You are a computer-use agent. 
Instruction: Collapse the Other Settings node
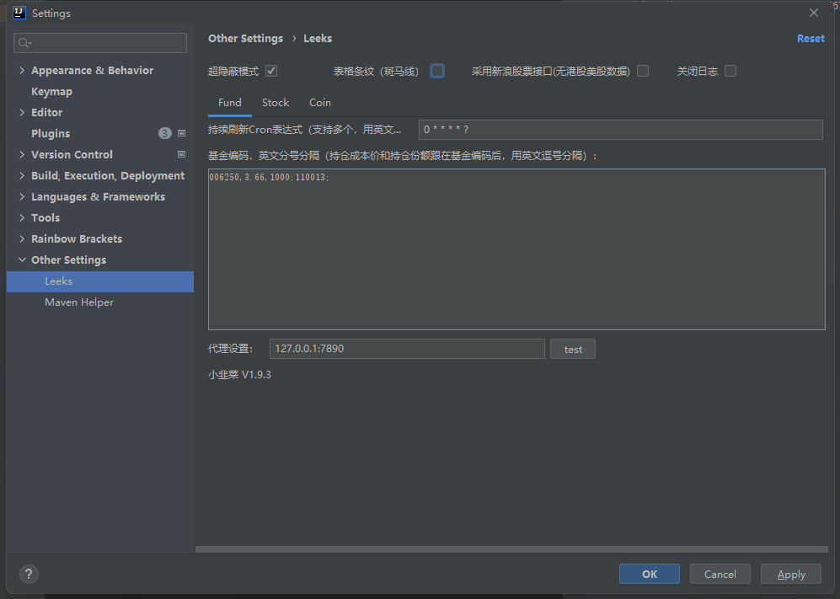pyautogui.click(x=22, y=259)
